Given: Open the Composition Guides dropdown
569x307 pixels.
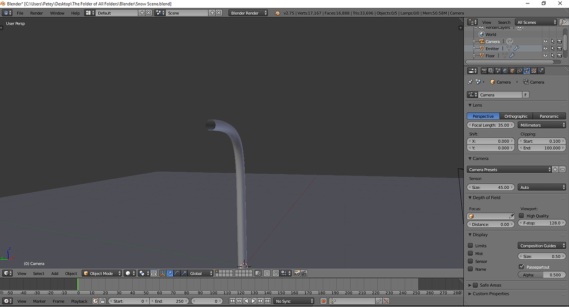Looking at the screenshot, I should (x=541, y=246).
